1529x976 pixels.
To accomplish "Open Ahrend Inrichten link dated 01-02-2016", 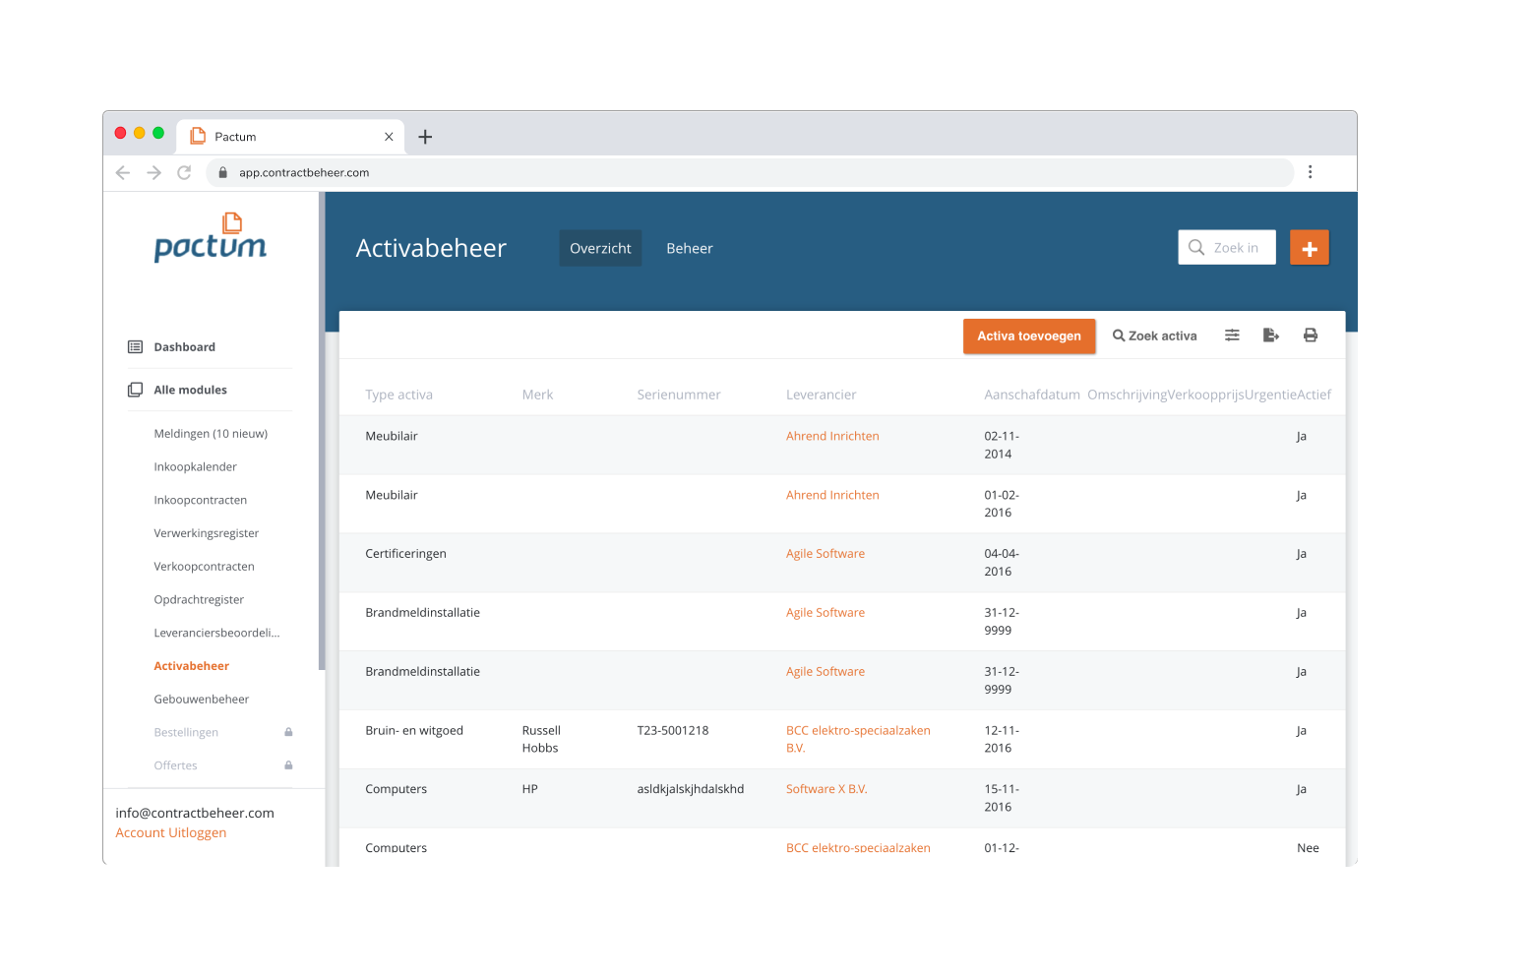I will [x=832, y=495].
